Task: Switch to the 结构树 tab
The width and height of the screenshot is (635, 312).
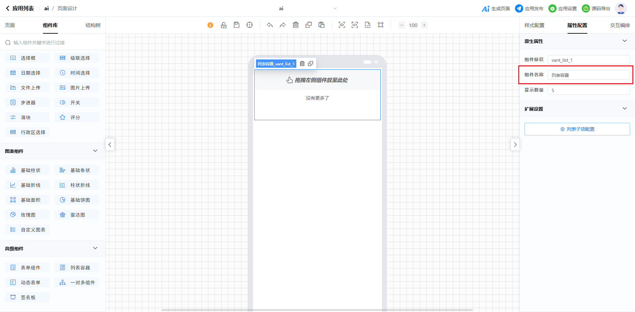Action: (93, 25)
